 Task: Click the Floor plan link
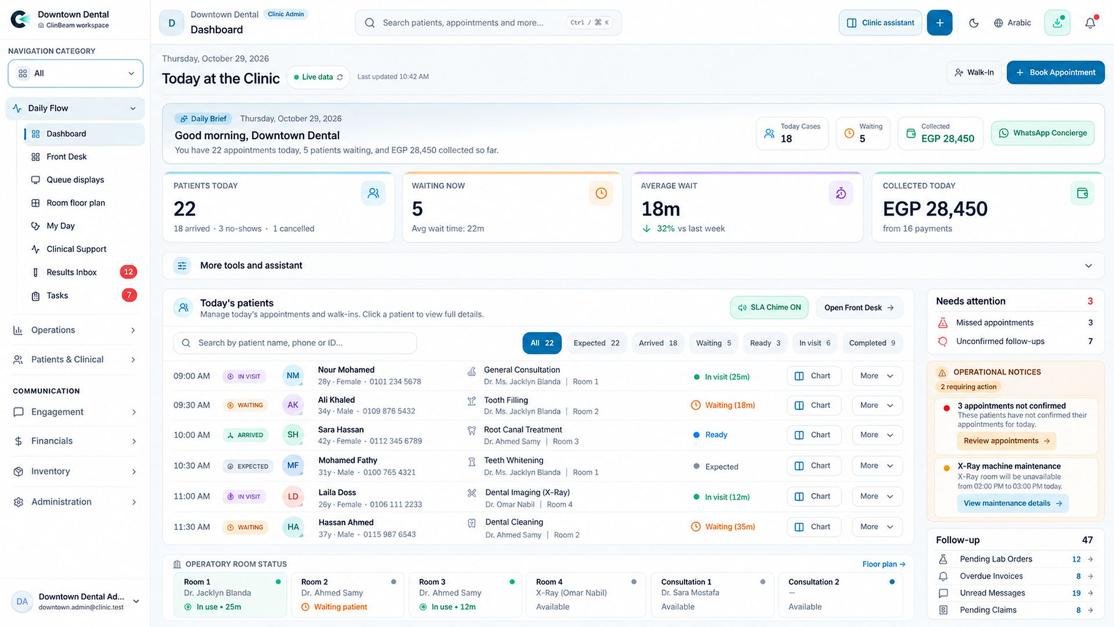coord(884,564)
